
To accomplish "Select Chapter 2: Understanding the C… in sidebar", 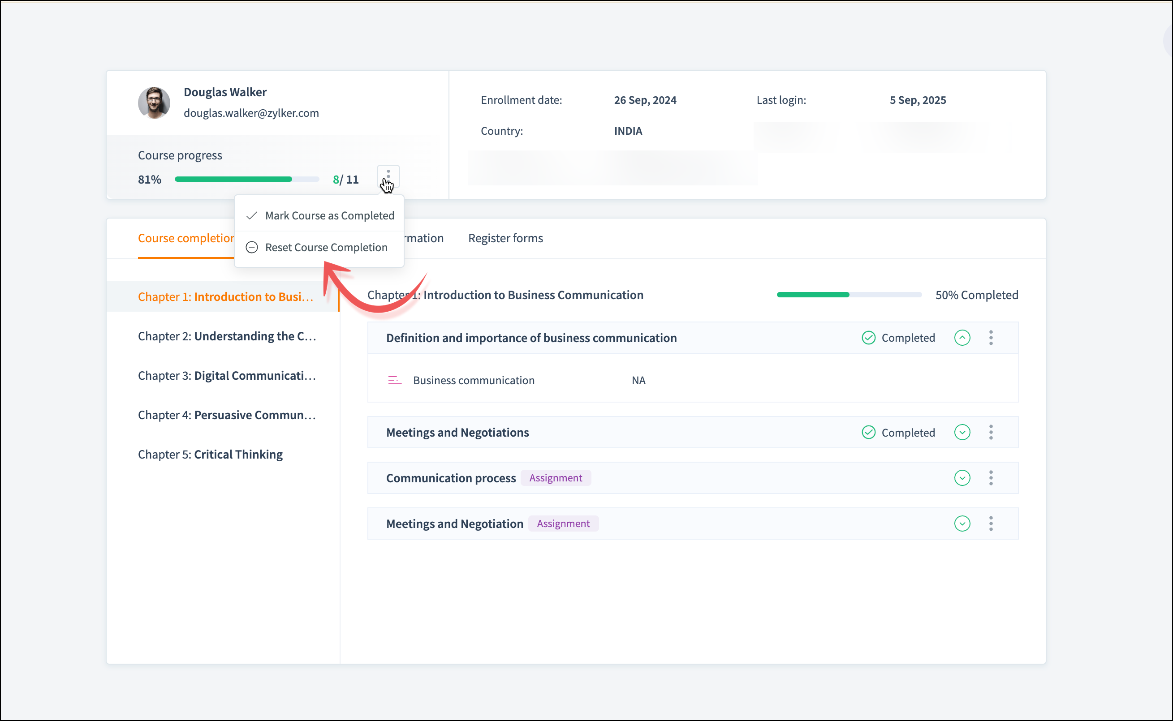I will pos(227,336).
